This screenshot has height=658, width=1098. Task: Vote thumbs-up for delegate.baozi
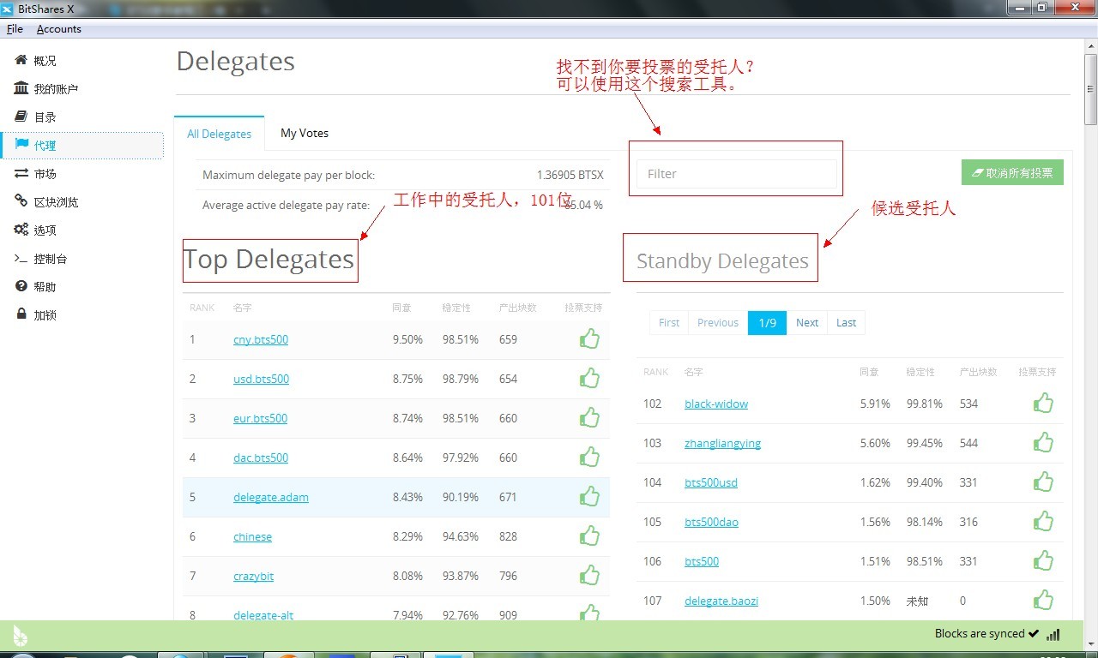tap(1043, 600)
